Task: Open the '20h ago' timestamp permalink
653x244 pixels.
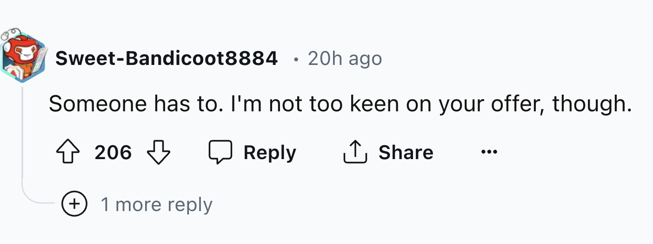Action: [345, 58]
